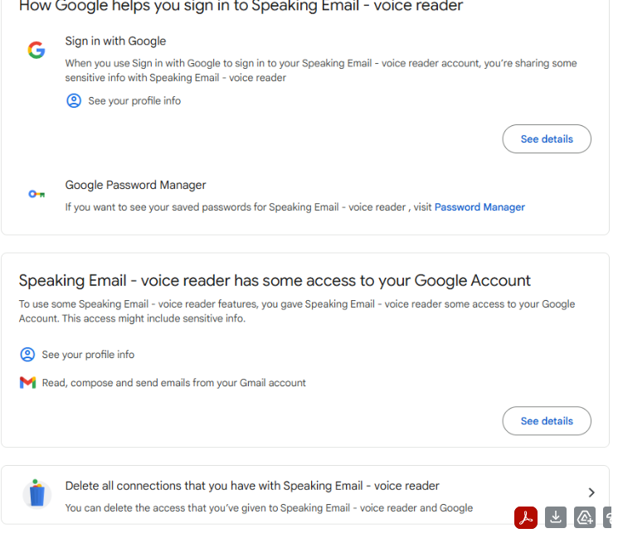The height and width of the screenshot is (543, 618).
Task: Click the Read, compose and send emails permission
Action: [174, 383]
